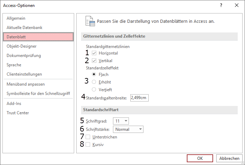Expand the Schriftstärke combo box
This screenshot has height=165, width=245.
[128, 129]
